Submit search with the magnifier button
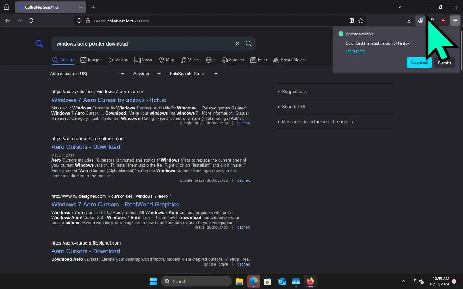 click(248, 44)
